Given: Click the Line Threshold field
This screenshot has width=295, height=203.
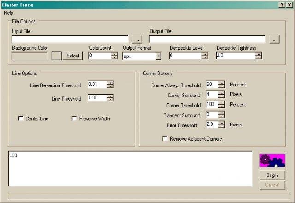Looking at the screenshot, I should [x=97, y=98].
